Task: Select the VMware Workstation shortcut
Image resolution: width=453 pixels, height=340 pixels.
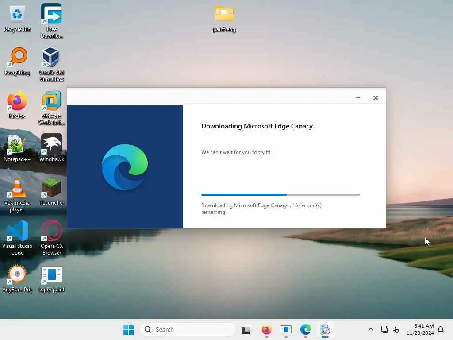Action: click(x=51, y=108)
